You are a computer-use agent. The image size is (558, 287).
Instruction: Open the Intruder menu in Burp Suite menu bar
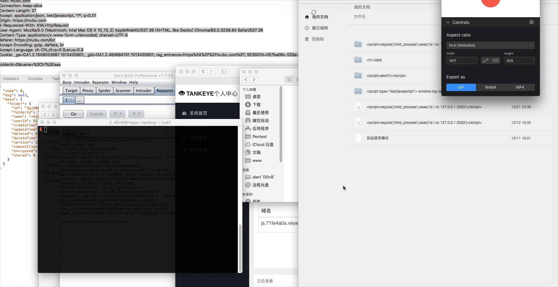pyautogui.click(x=82, y=82)
